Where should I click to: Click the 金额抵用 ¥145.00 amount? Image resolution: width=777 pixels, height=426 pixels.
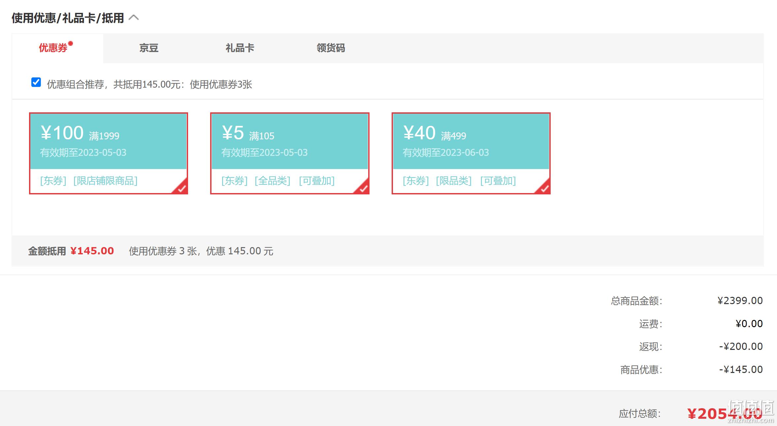coord(92,251)
